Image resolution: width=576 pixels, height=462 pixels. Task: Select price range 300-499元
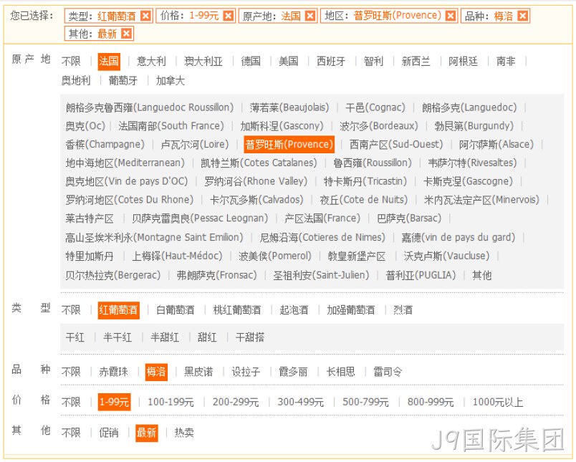[x=300, y=402]
